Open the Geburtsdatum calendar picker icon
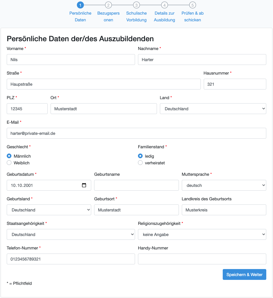273x298 pixels. coord(84,185)
